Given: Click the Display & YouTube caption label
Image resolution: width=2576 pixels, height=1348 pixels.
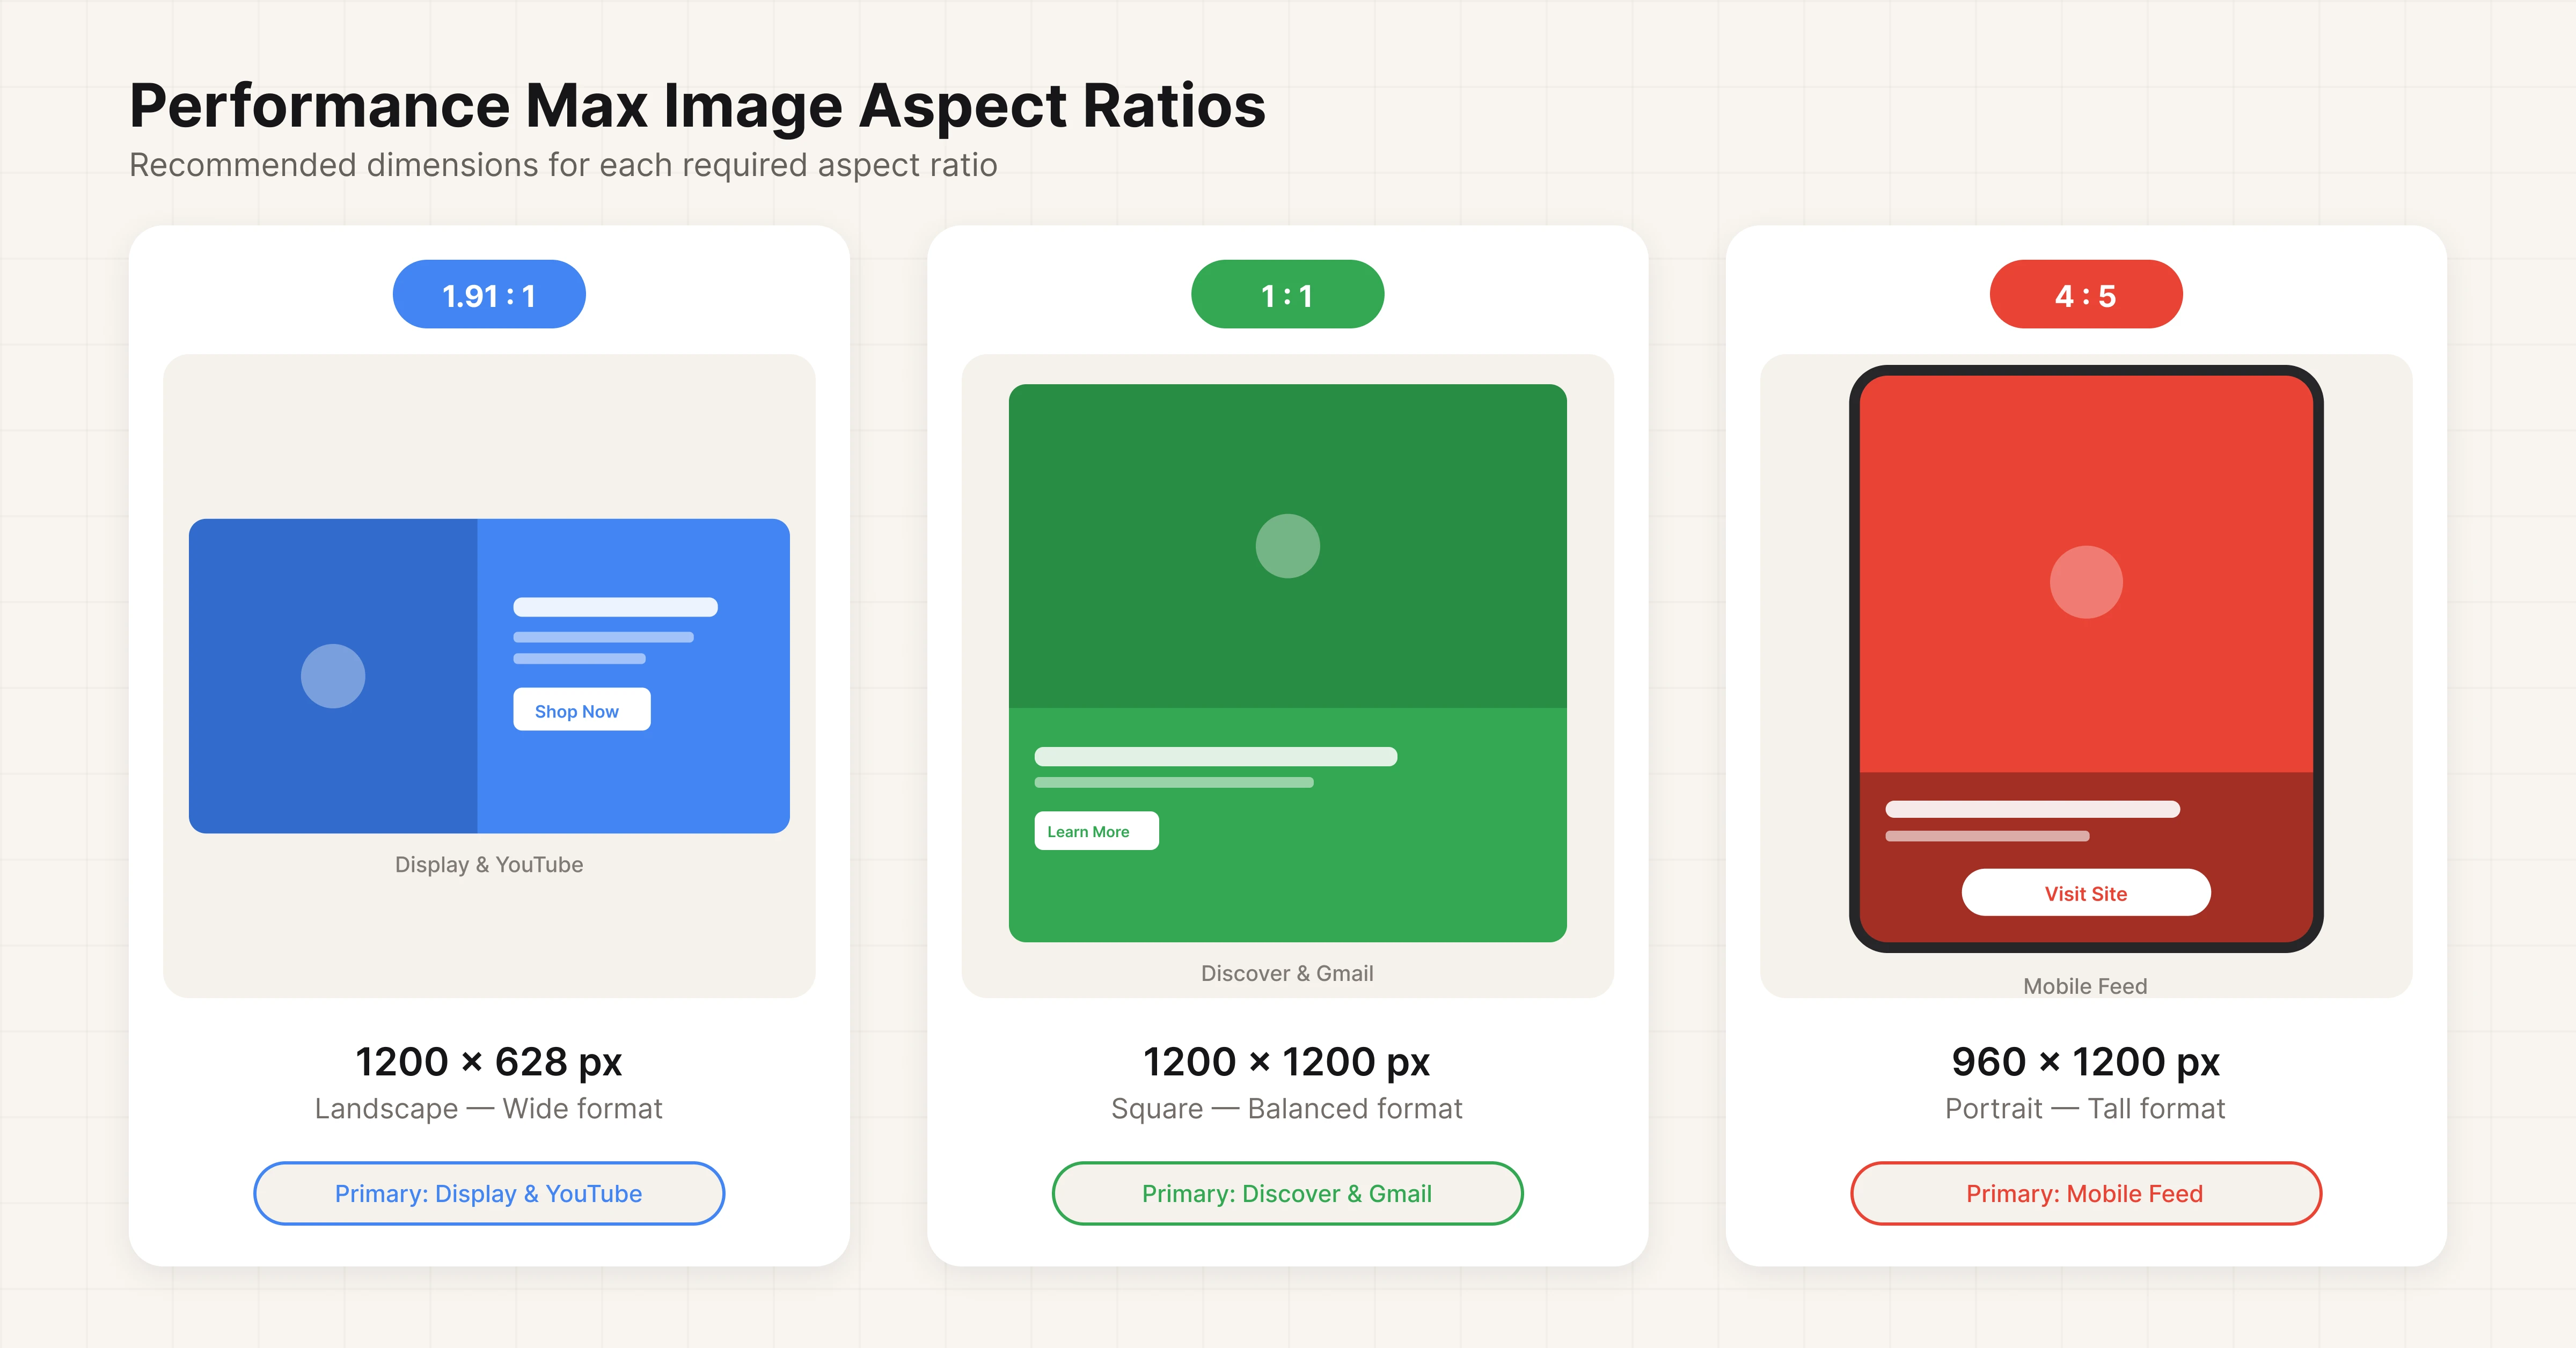Looking at the screenshot, I should click(489, 864).
